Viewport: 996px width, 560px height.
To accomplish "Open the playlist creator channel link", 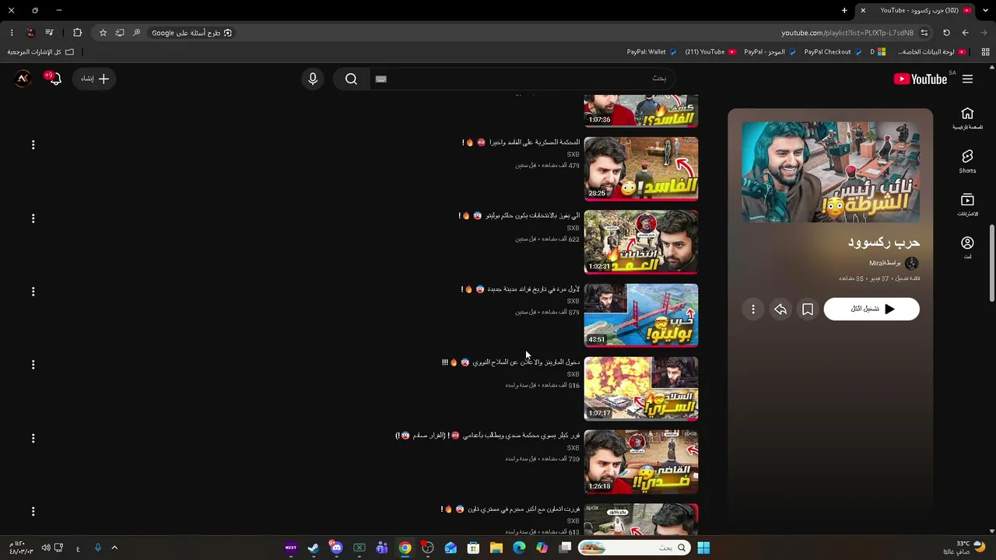I will [885, 263].
